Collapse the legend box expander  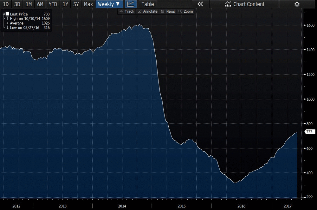pos(3,14)
